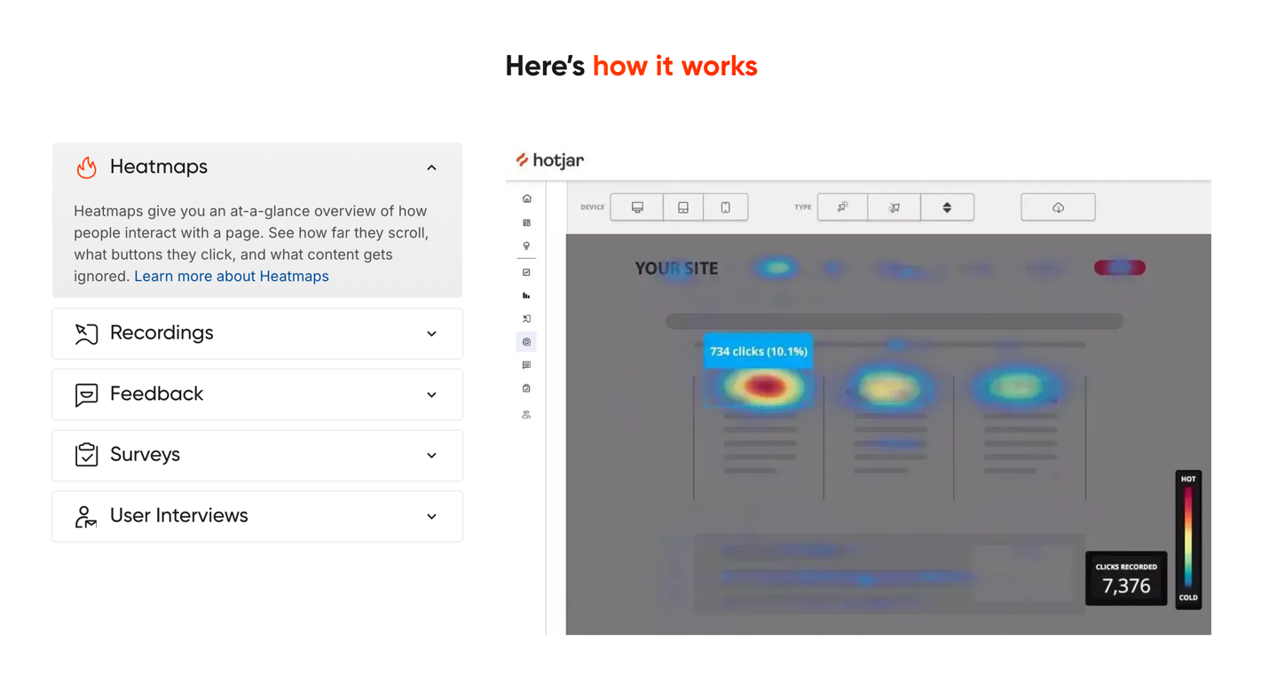
Task: Click the Recordings cursor icon
Action: (x=86, y=333)
